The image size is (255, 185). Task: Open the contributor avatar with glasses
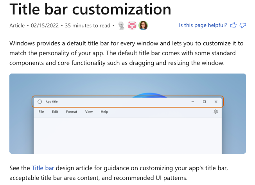143,25
